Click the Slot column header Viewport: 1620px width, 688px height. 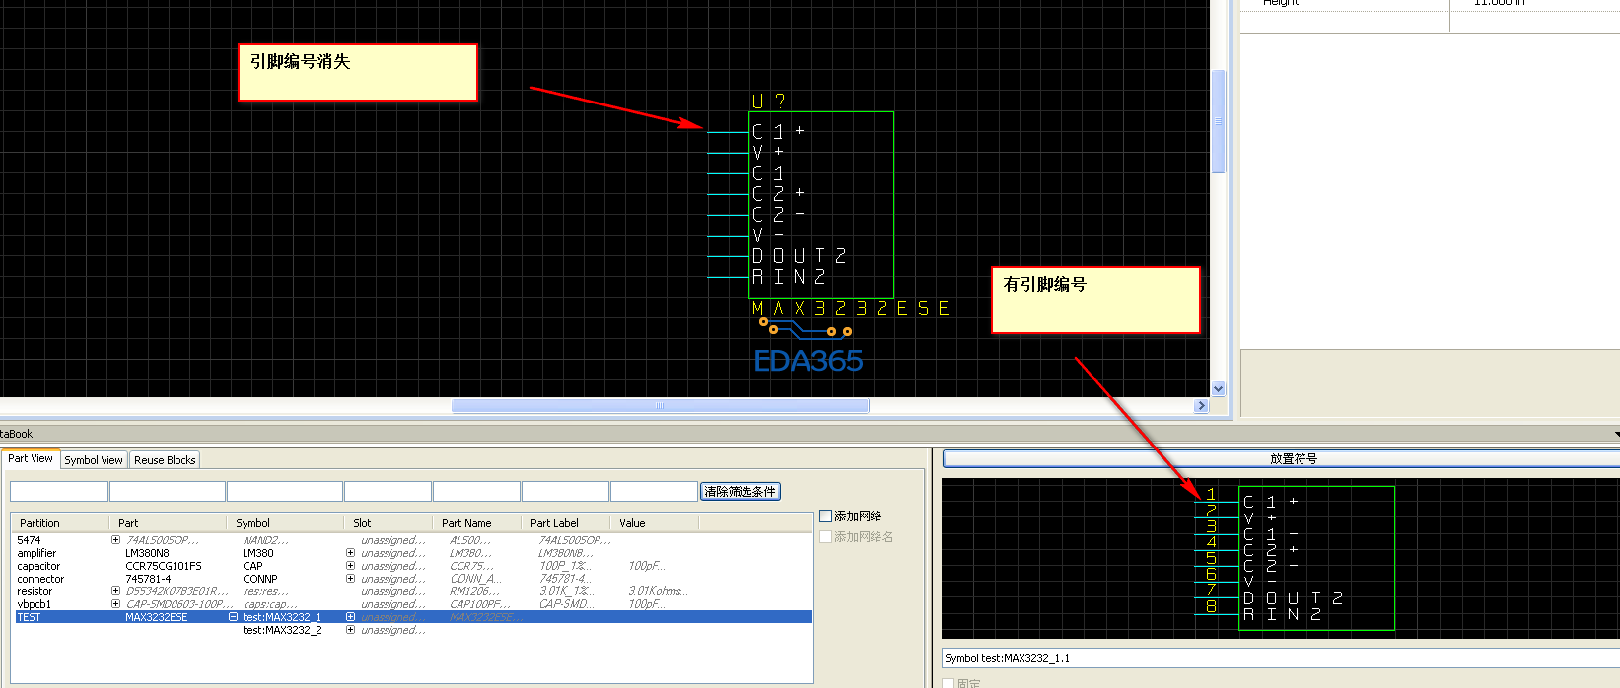point(388,523)
